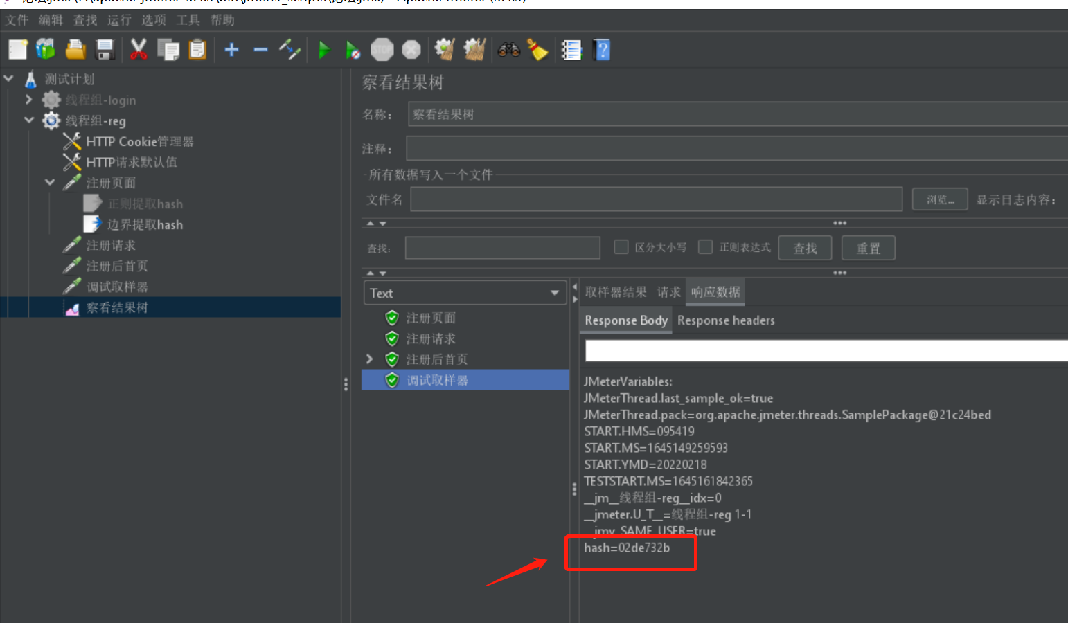Expand the 线程组-login node

pos(28,100)
